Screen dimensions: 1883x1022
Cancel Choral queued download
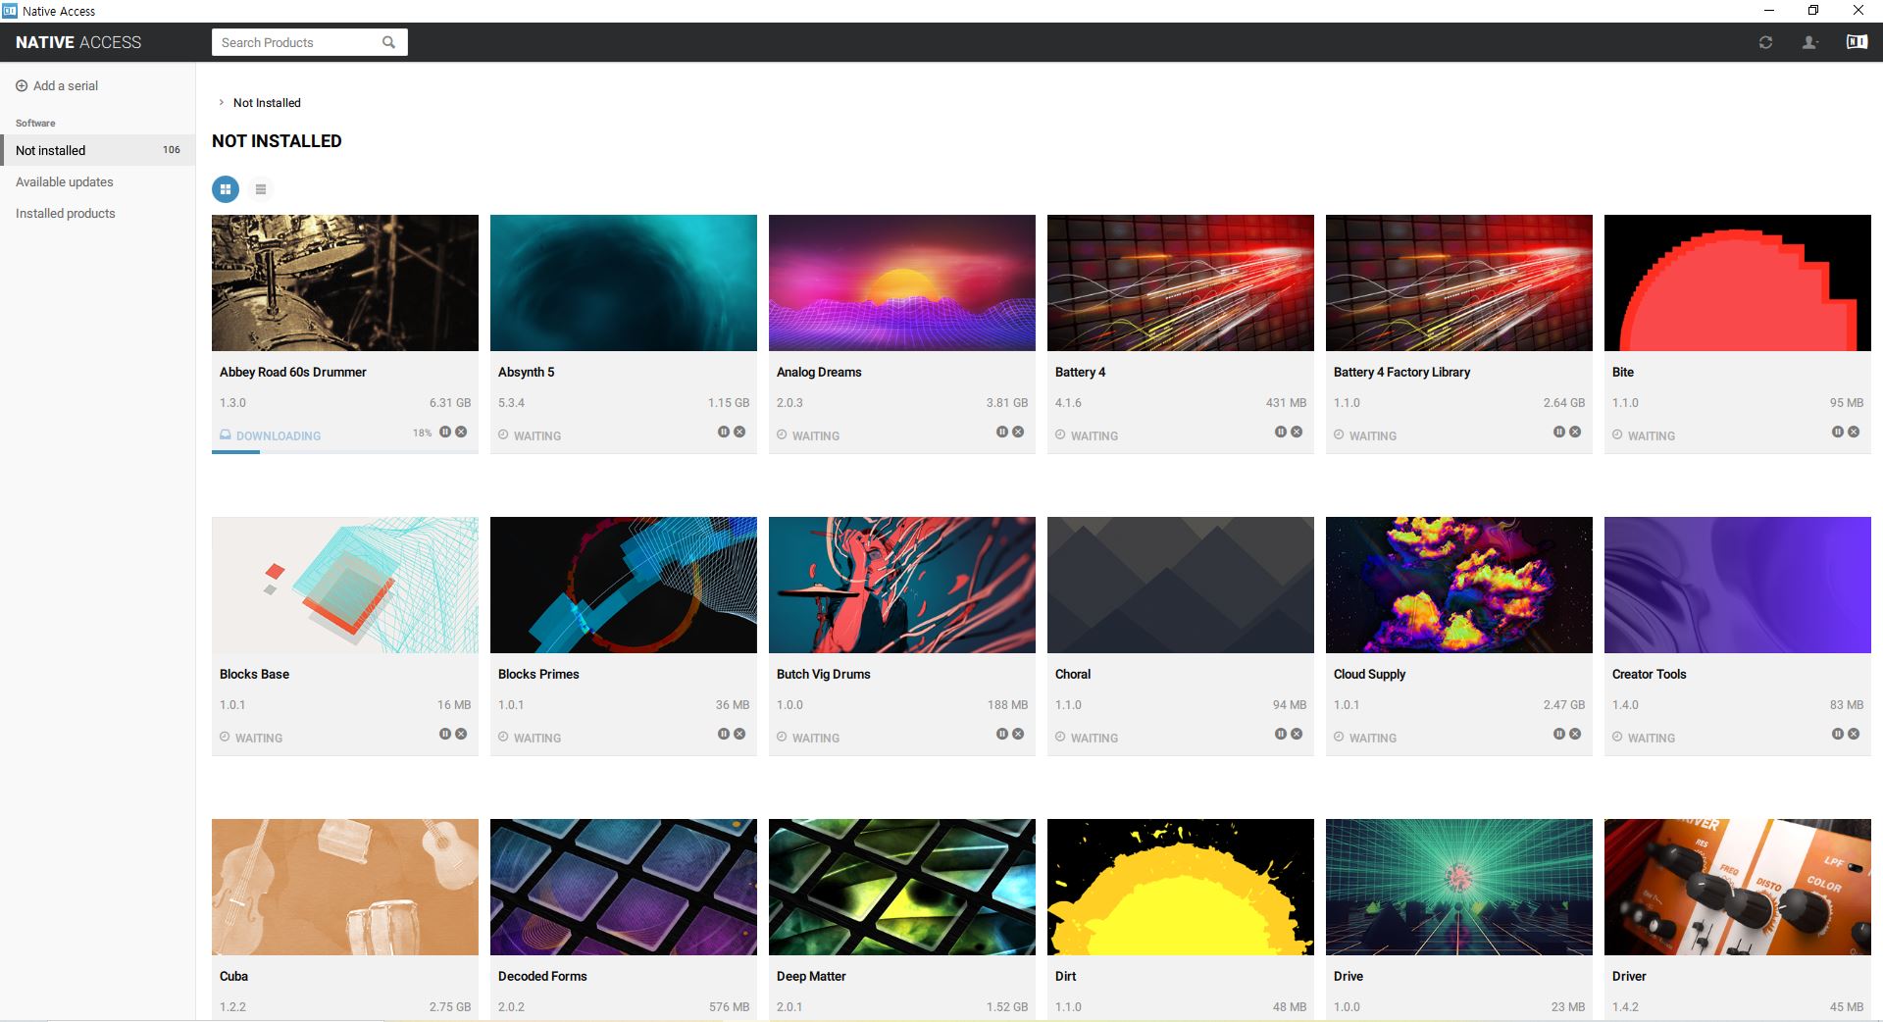[x=1297, y=734]
